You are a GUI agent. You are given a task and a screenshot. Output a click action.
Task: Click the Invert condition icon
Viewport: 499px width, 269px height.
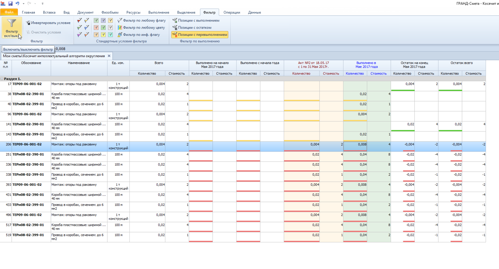point(28,23)
